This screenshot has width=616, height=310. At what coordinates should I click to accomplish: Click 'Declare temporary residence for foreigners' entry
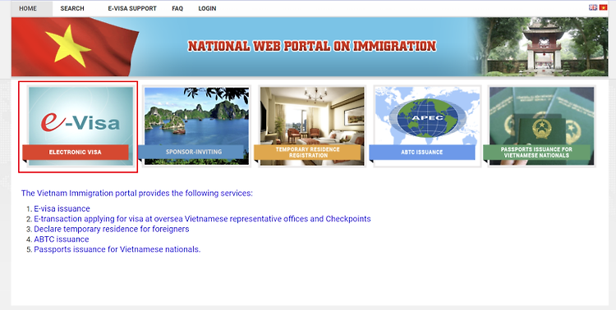(112, 229)
